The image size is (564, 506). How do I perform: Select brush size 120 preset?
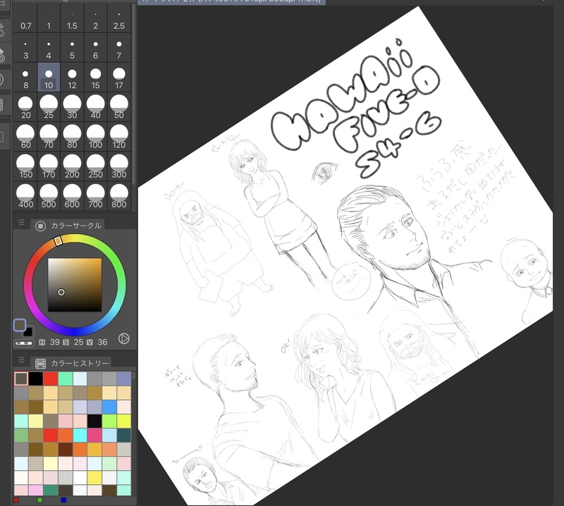(x=119, y=137)
